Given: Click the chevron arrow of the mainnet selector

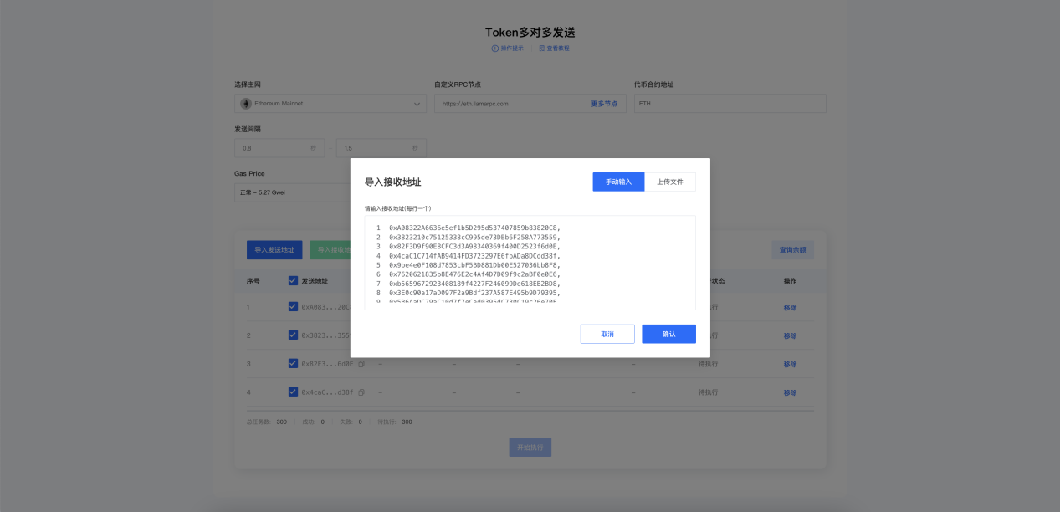Looking at the screenshot, I should point(417,104).
